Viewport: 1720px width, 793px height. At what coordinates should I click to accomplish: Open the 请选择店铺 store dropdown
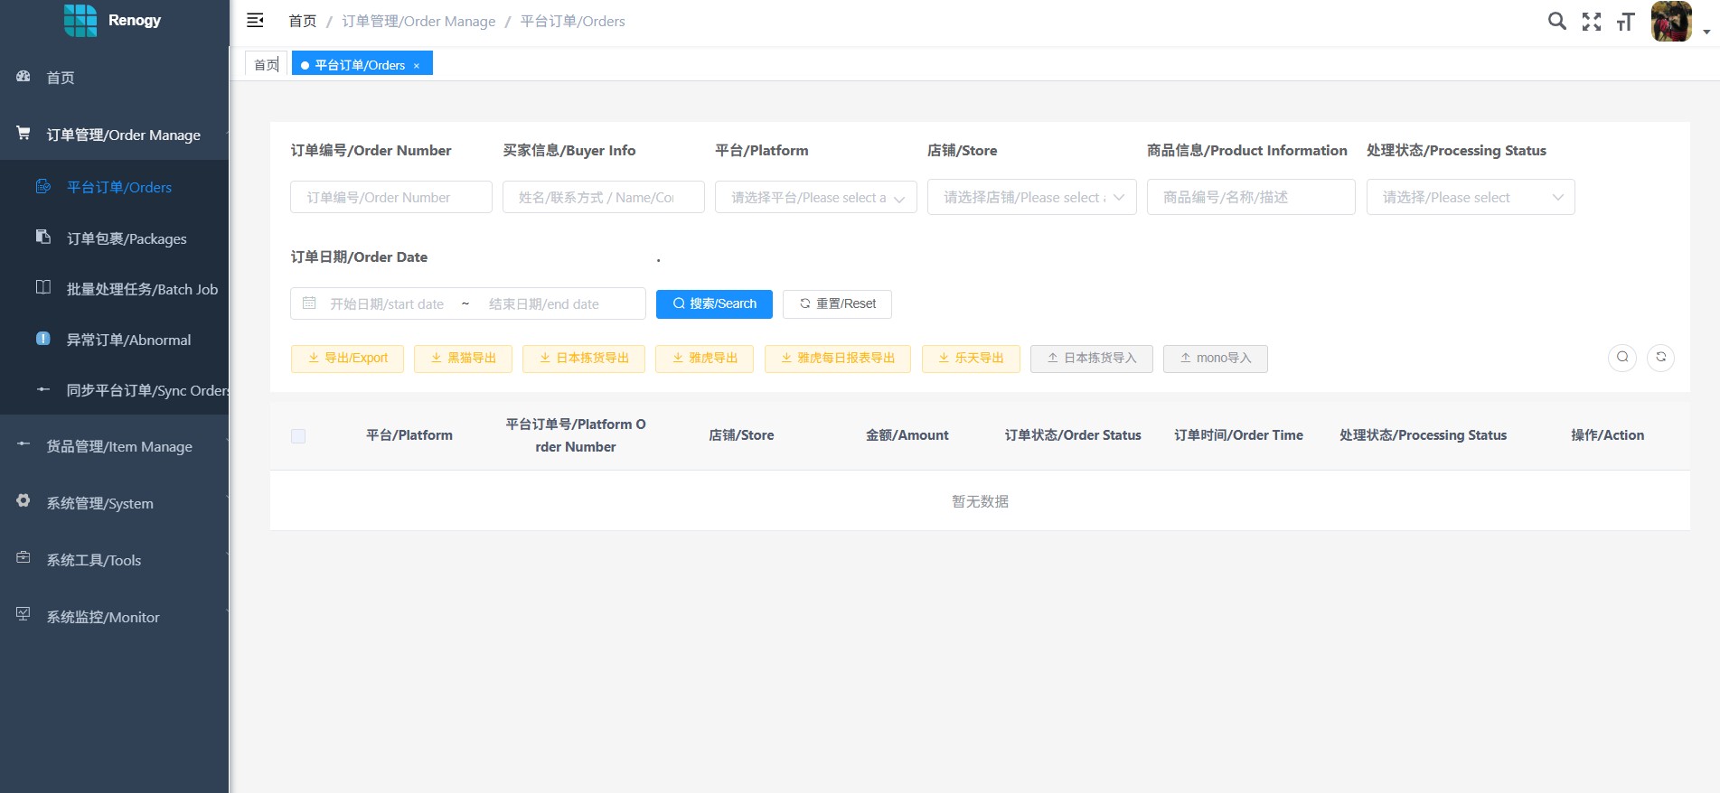tap(1031, 197)
